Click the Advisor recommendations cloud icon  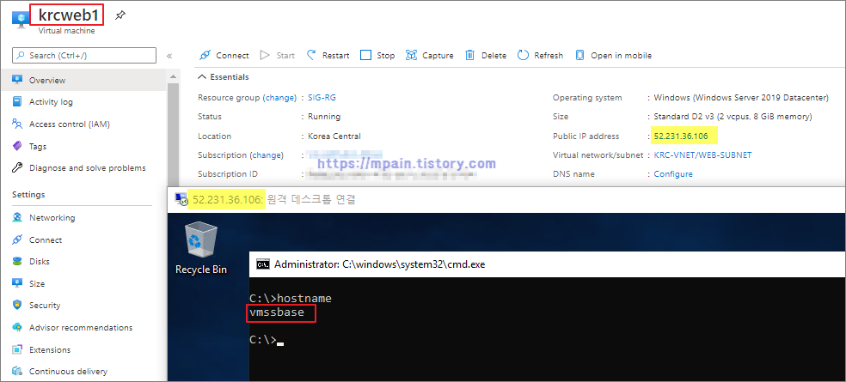[x=17, y=327]
